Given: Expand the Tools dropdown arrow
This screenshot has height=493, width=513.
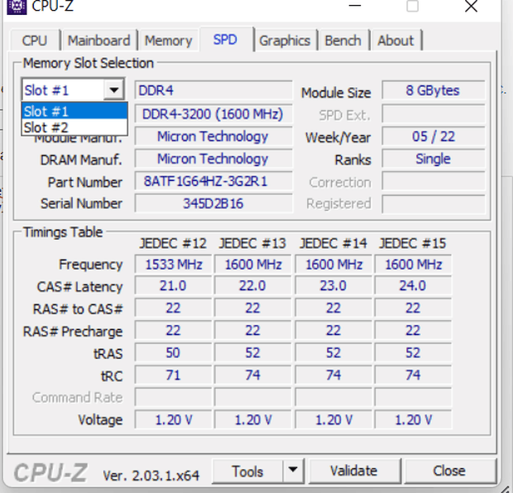Looking at the screenshot, I should tap(293, 471).
